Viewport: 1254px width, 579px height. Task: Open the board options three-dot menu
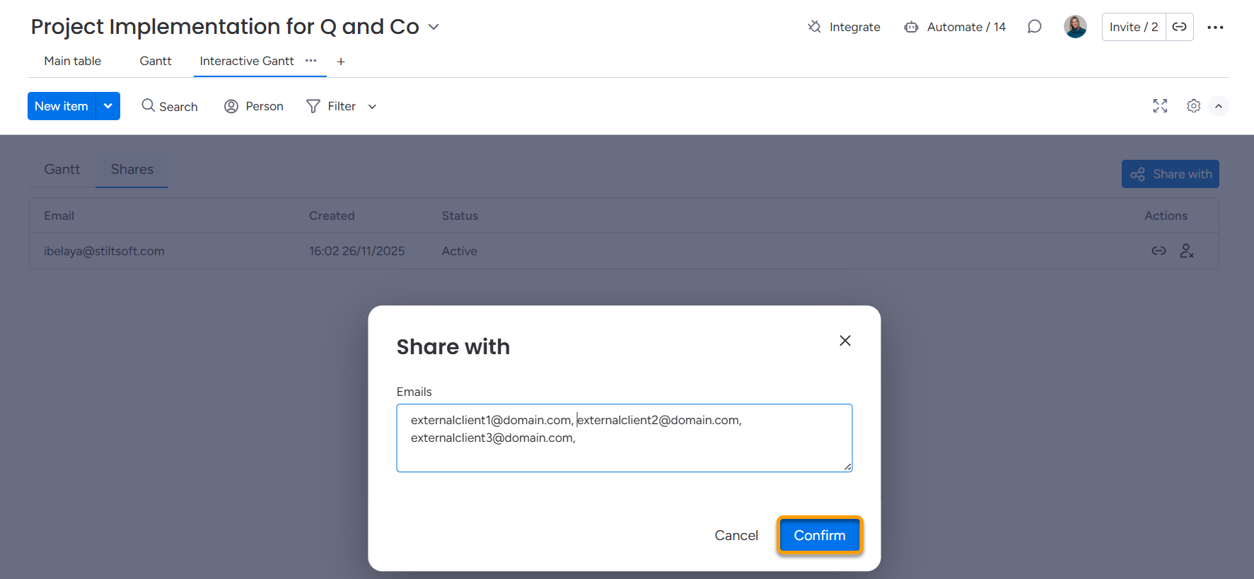point(1215,27)
